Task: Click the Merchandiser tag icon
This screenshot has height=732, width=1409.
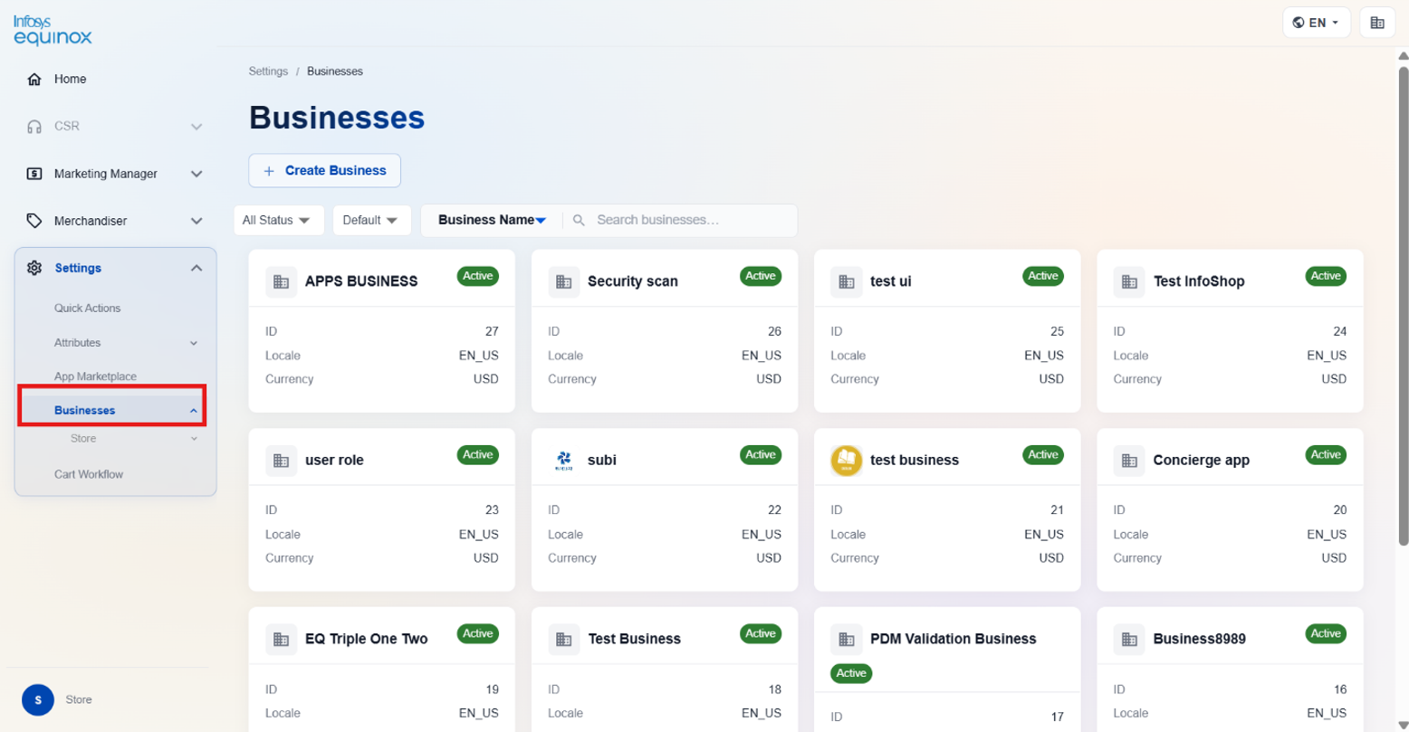Action: click(34, 221)
